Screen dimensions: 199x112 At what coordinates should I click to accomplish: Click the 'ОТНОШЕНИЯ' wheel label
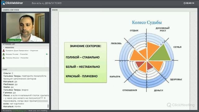coord(130,90)
